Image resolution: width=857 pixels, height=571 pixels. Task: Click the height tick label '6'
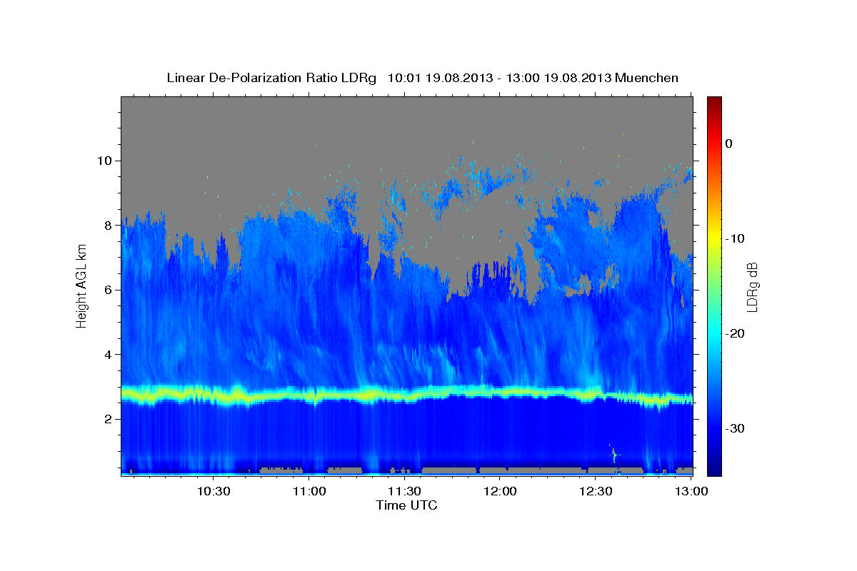tap(109, 290)
